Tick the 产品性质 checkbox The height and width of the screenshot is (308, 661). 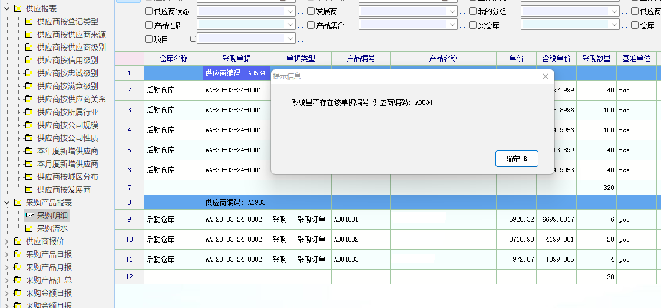point(148,25)
